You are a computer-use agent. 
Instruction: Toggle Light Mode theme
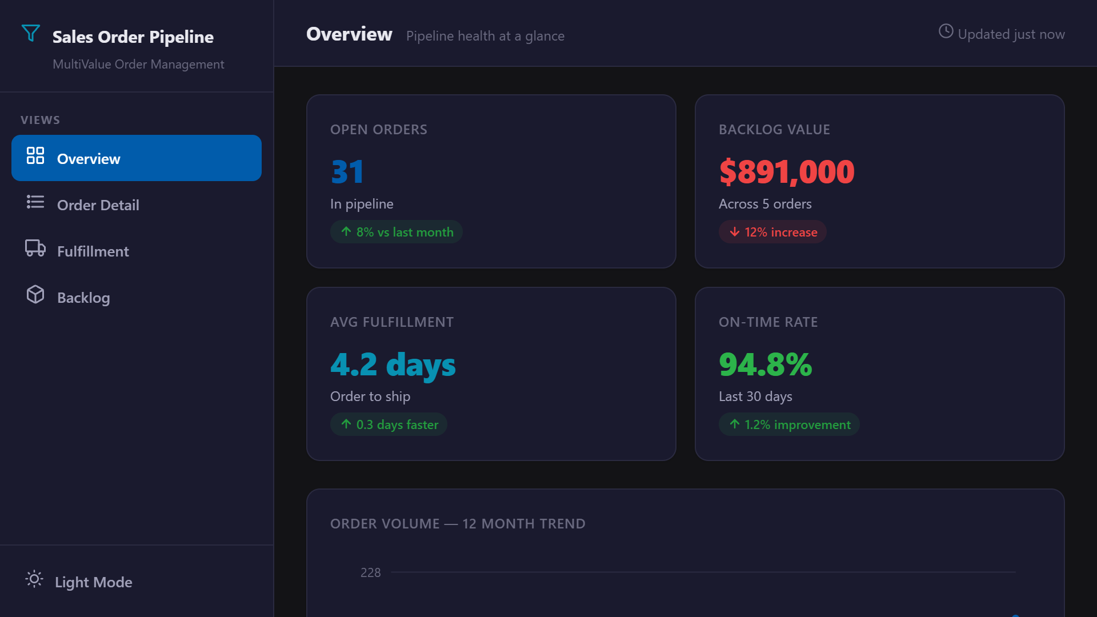click(x=93, y=582)
